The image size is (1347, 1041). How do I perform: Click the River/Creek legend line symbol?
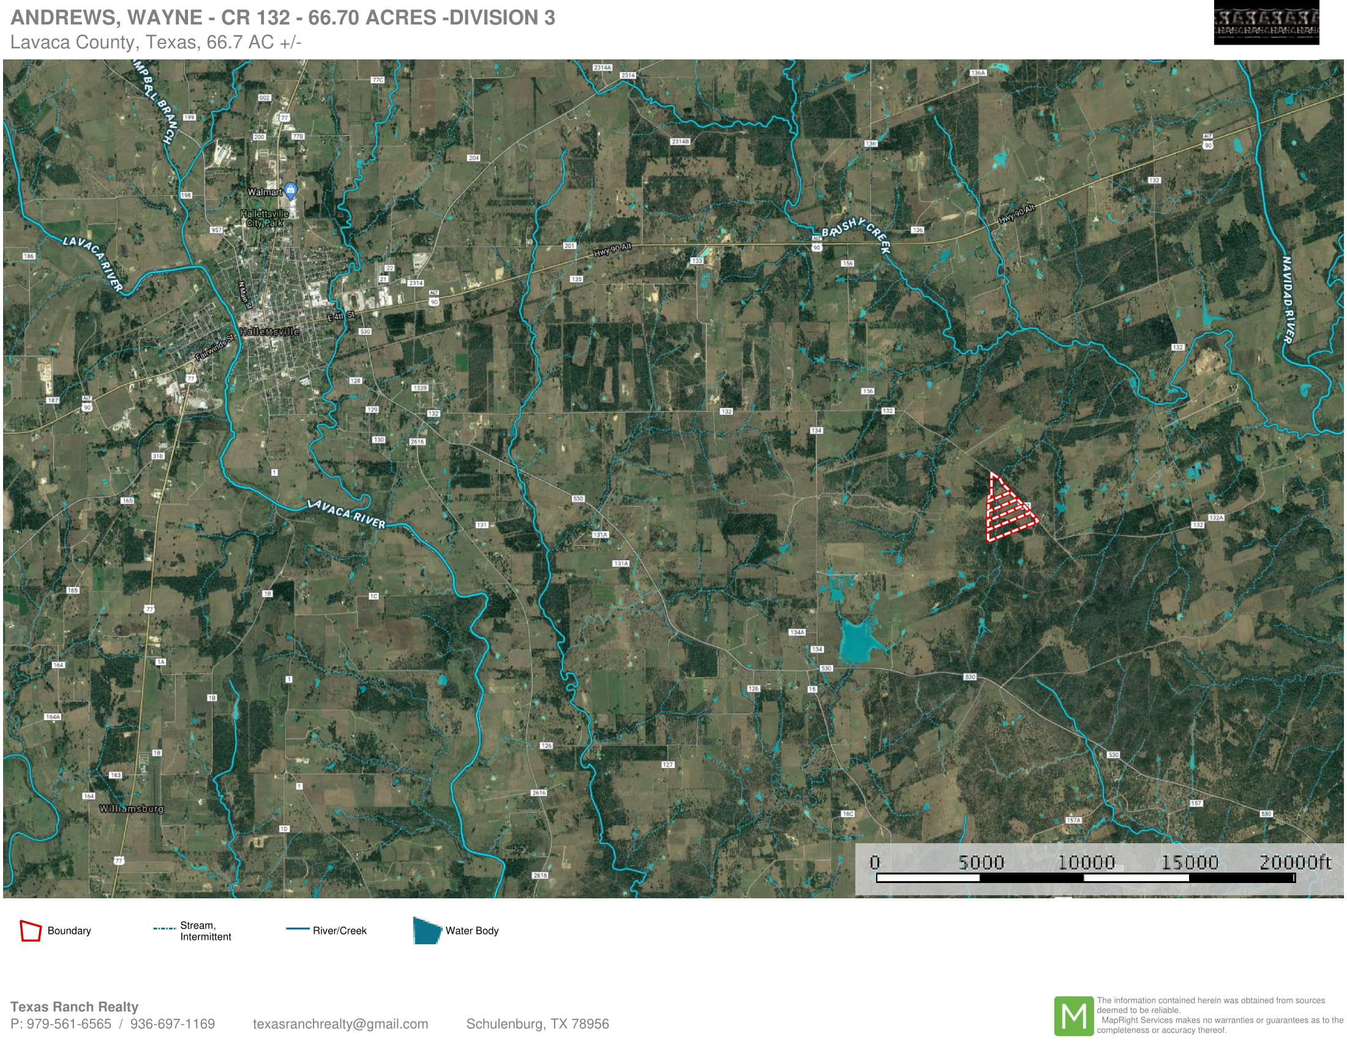point(298,929)
